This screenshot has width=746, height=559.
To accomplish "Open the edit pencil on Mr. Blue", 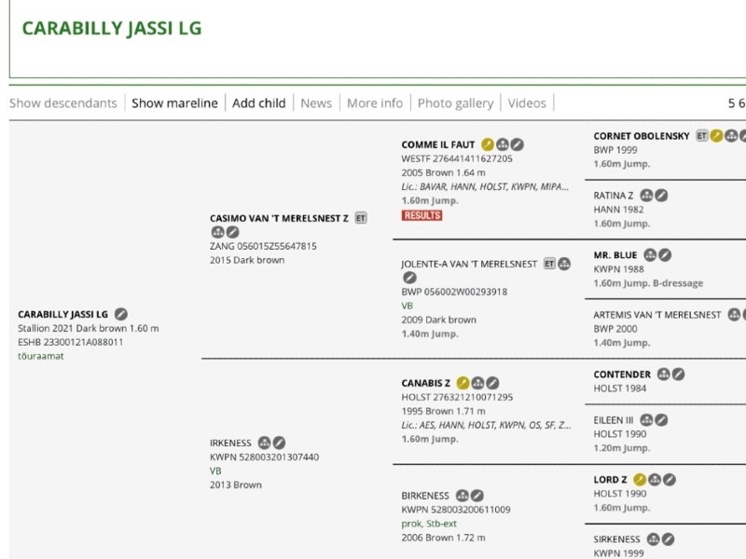I will (664, 253).
